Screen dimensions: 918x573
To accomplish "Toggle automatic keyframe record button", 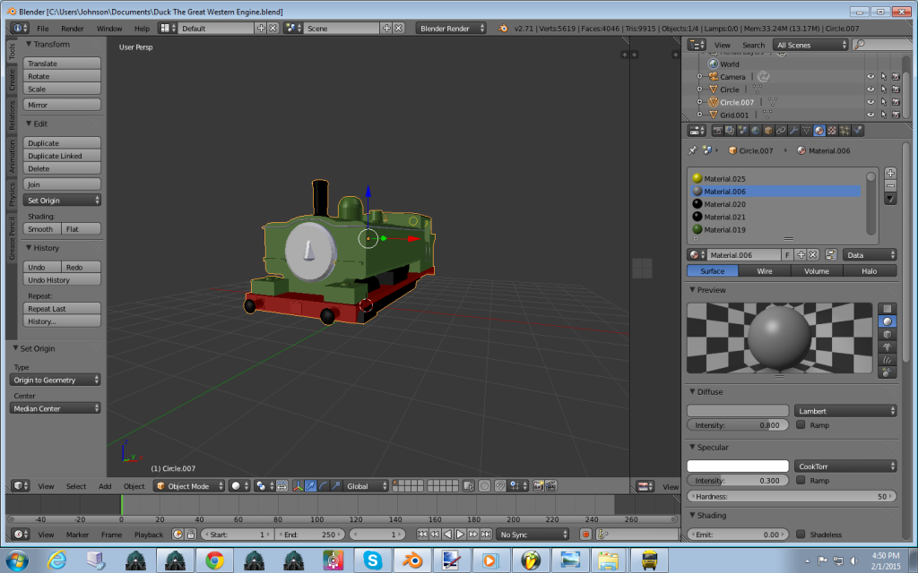I will (x=585, y=535).
